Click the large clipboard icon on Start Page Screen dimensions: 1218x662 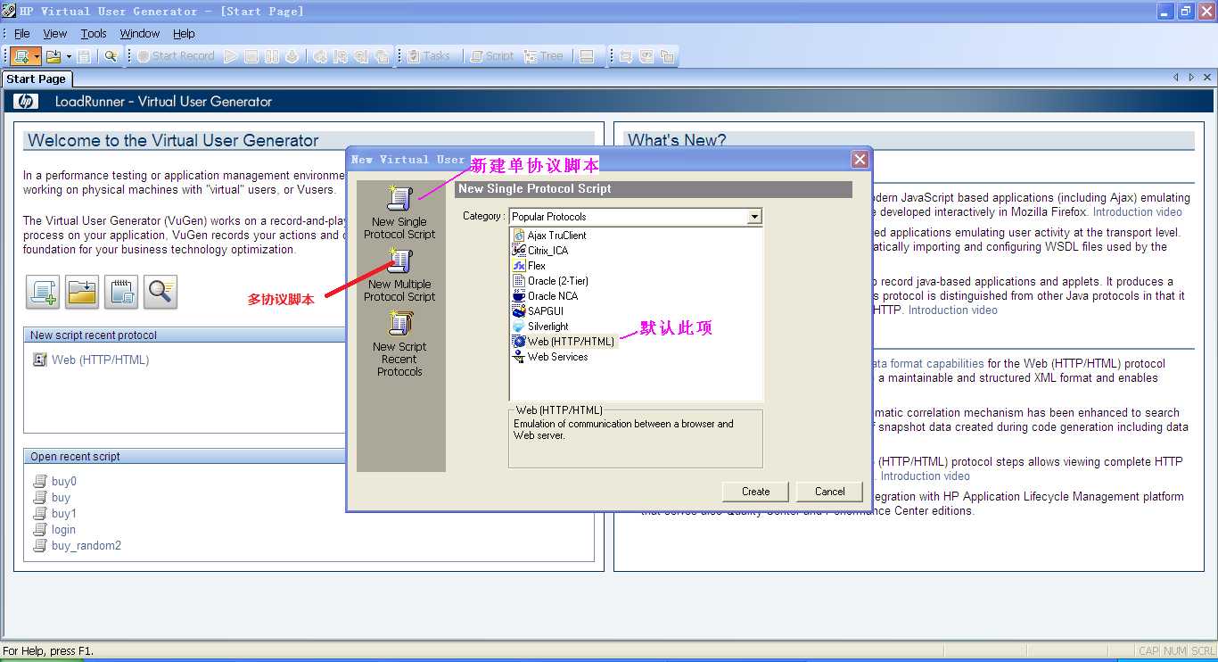[x=121, y=292]
